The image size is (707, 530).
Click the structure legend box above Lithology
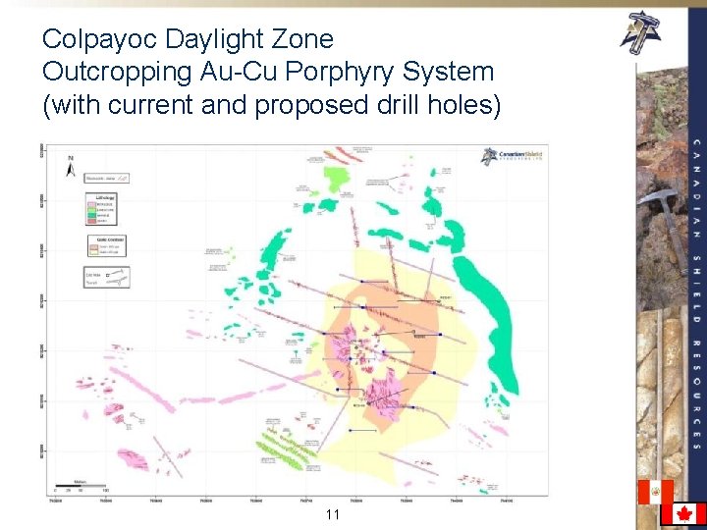(x=106, y=179)
